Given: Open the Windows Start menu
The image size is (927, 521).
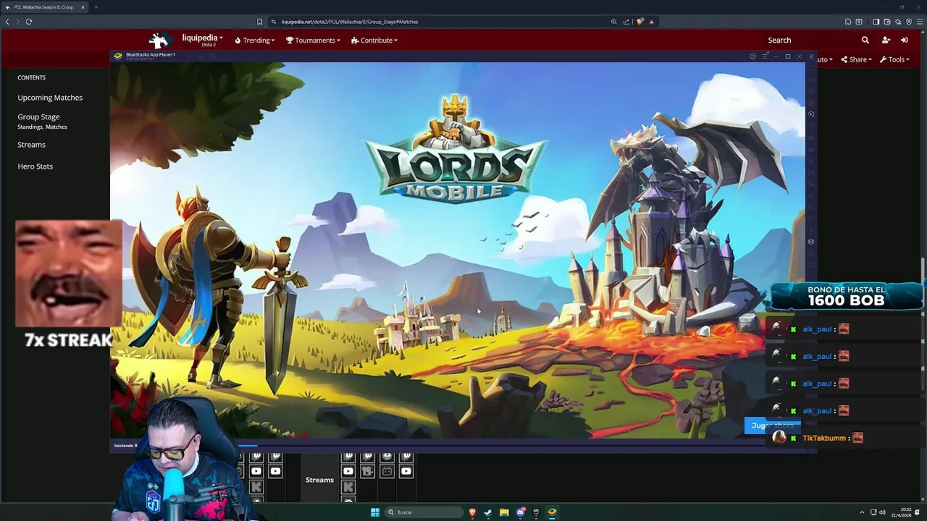Looking at the screenshot, I should click(x=375, y=512).
